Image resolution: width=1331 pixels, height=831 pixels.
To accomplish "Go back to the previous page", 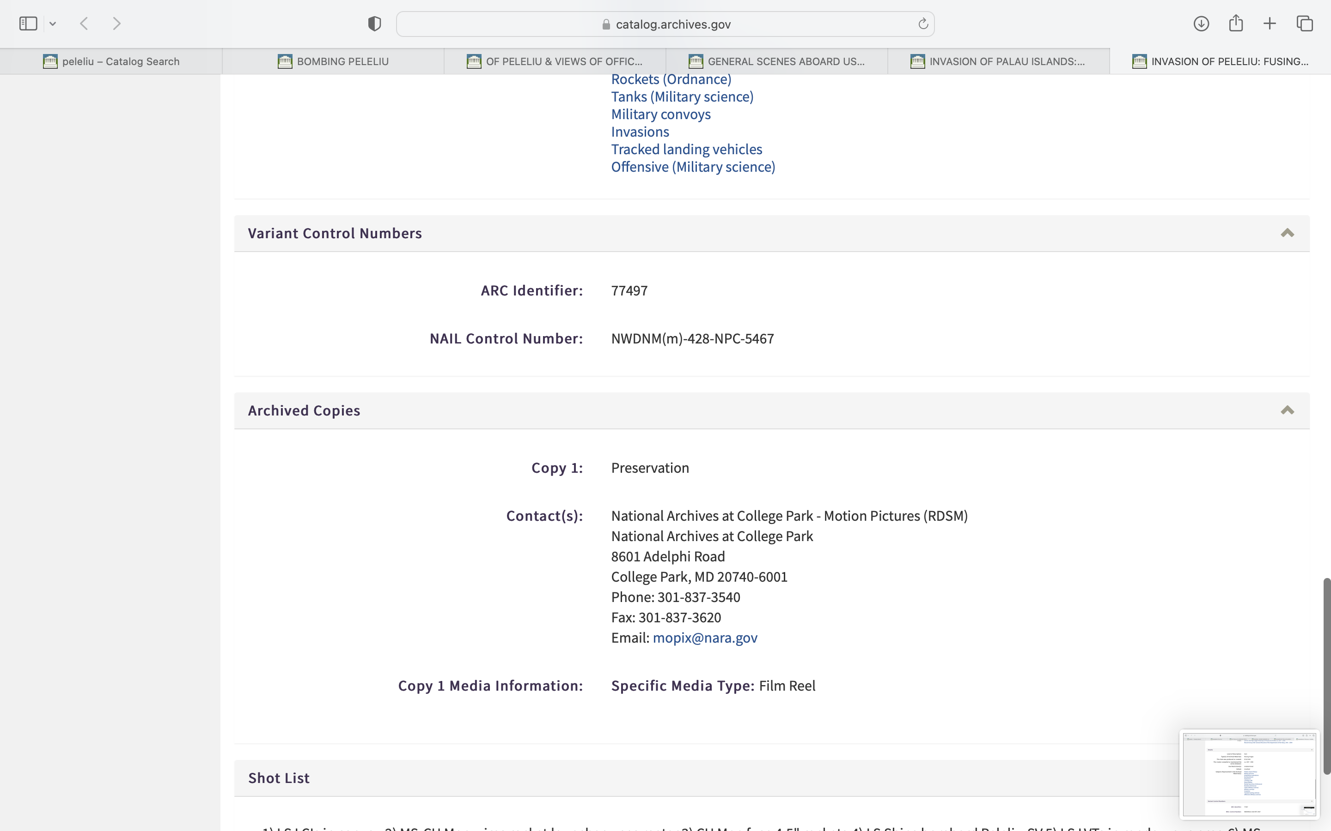I will pos(84,24).
